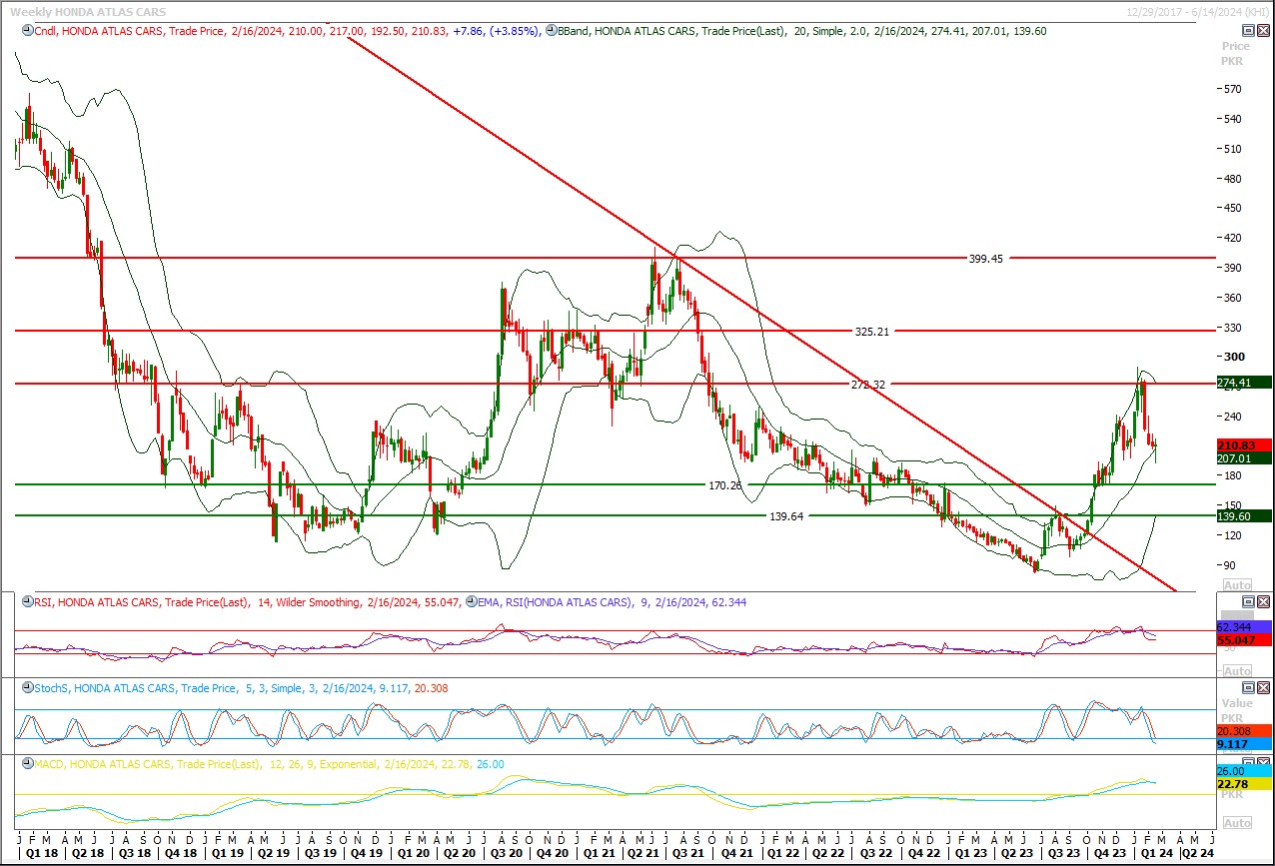
Task: Toggle Auto scaling on the MACD axis
Action: (1236, 823)
